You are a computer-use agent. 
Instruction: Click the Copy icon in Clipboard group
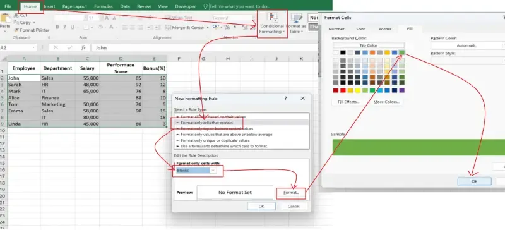[x=16, y=23]
